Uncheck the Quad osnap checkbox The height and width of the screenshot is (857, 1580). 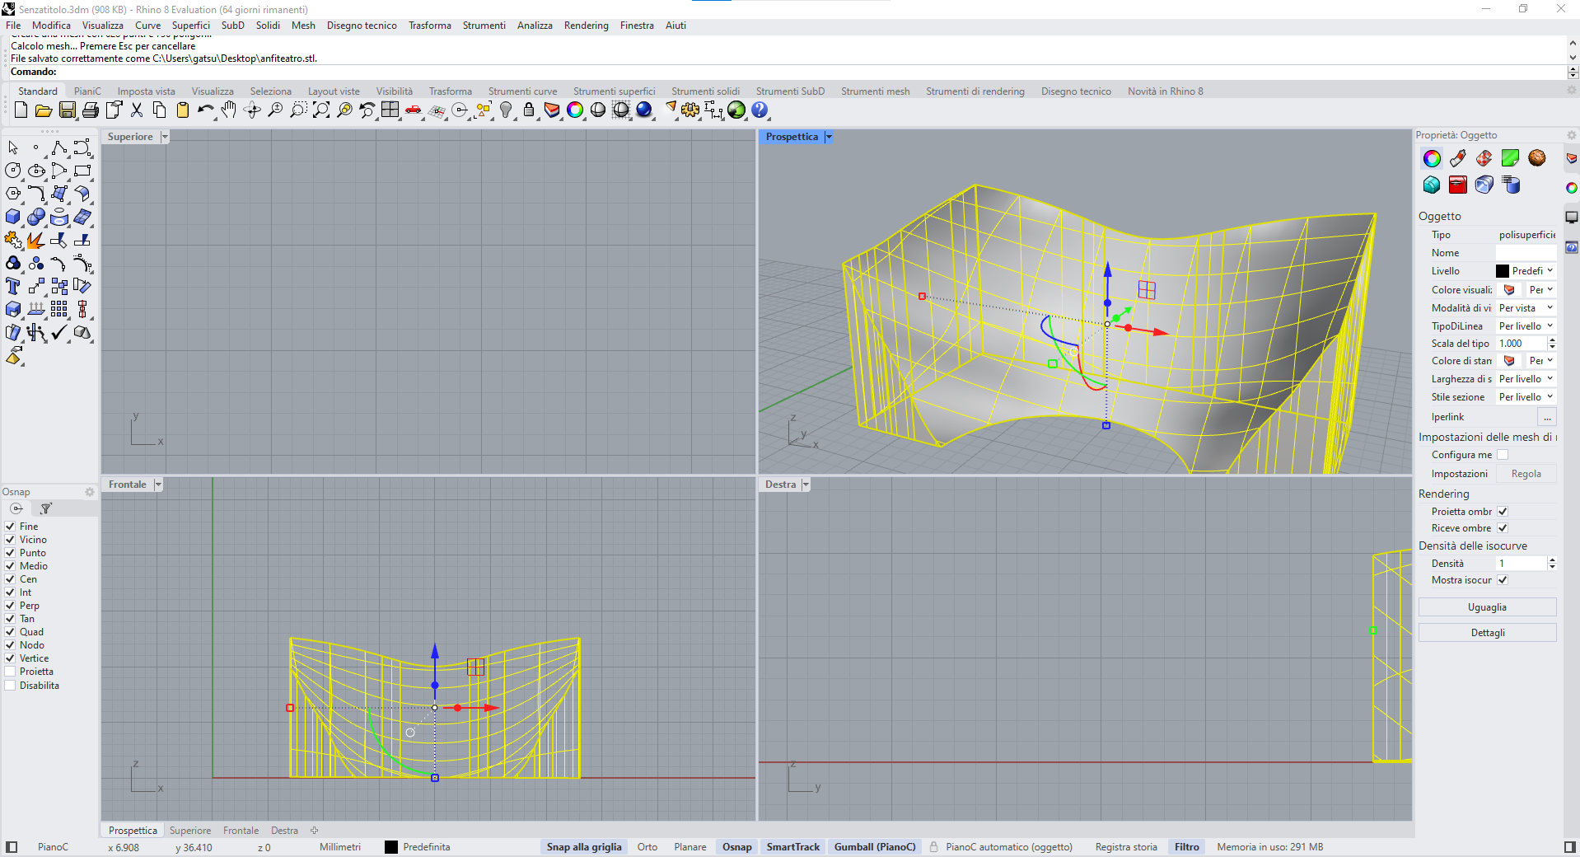(x=11, y=632)
